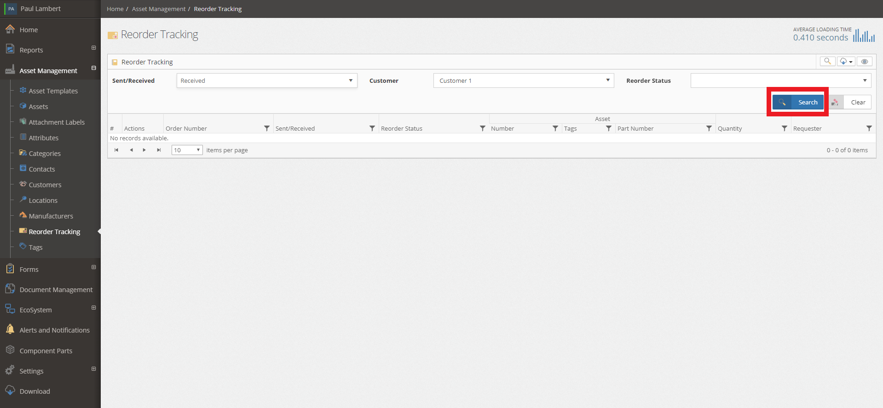Click the Attachment Labels icon
The image size is (883, 408).
[x=23, y=121]
